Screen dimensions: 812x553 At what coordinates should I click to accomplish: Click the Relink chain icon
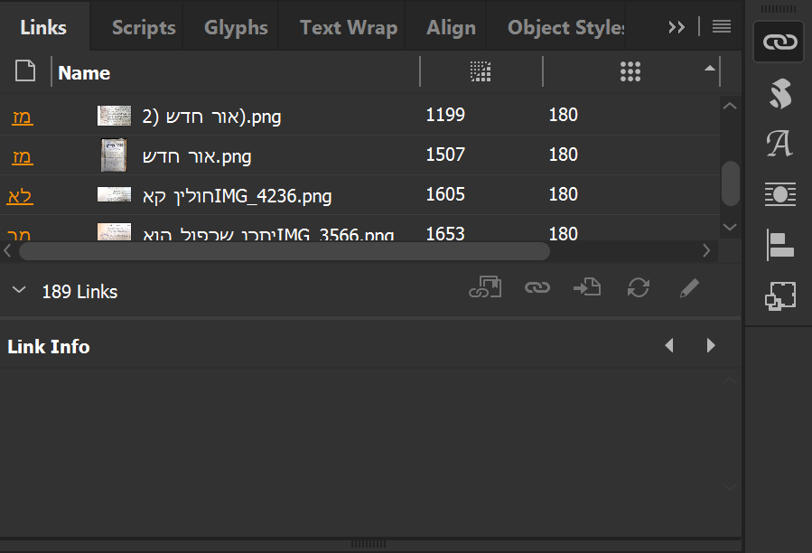click(537, 289)
